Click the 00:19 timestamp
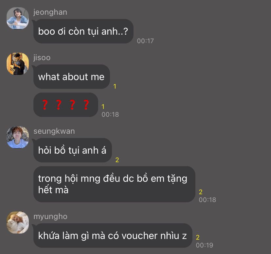Image resolution: width=271 pixels, height=254 pixels. [x=205, y=245]
